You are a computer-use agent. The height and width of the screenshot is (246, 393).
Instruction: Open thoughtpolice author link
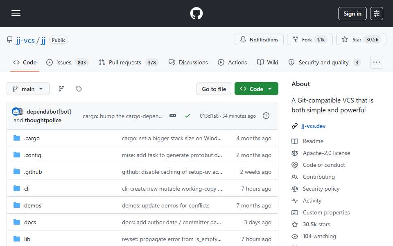43,120
